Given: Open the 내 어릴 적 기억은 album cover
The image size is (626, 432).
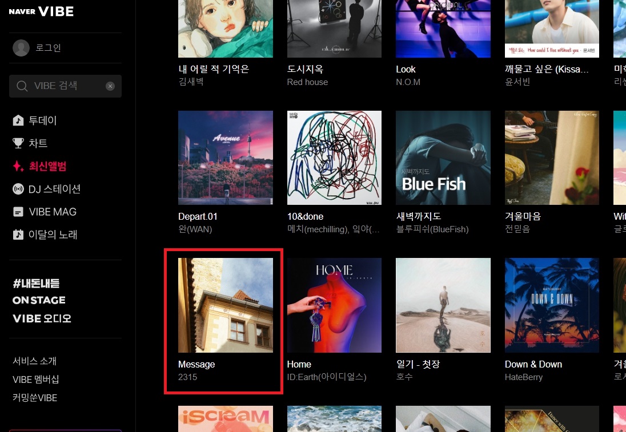Looking at the screenshot, I should click(x=226, y=29).
